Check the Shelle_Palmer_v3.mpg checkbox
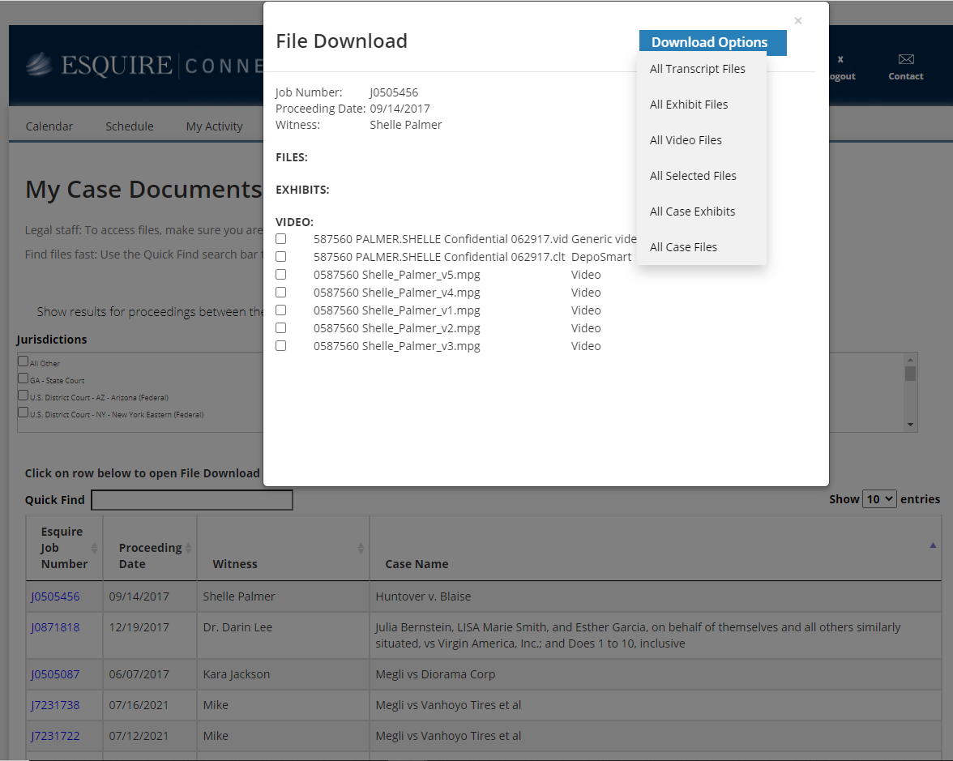Viewport: 953px width, 761px height. (281, 346)
